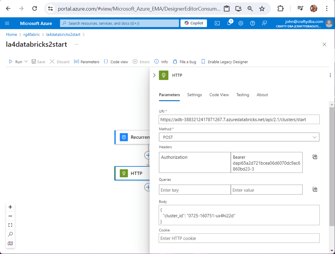
Task: Close the la4databricks2start designer blade
Action: (324, 44)
